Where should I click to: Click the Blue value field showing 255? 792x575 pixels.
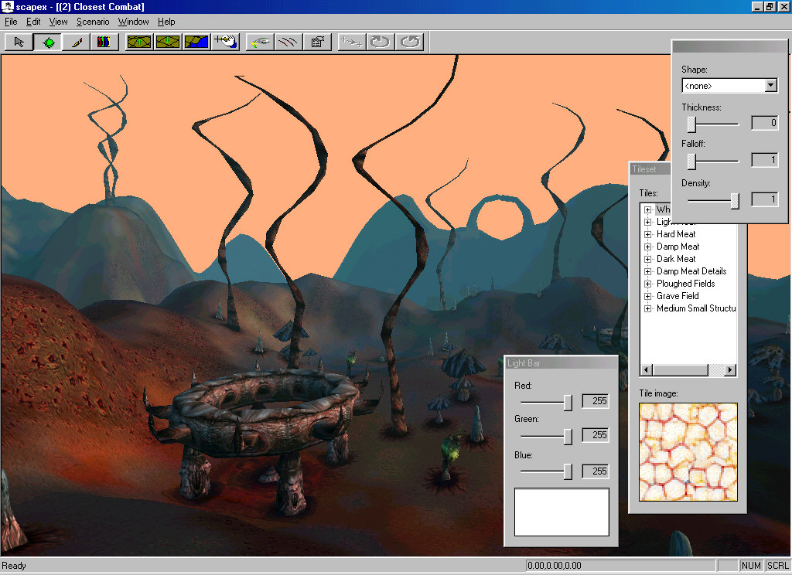[x=595, y=471]
